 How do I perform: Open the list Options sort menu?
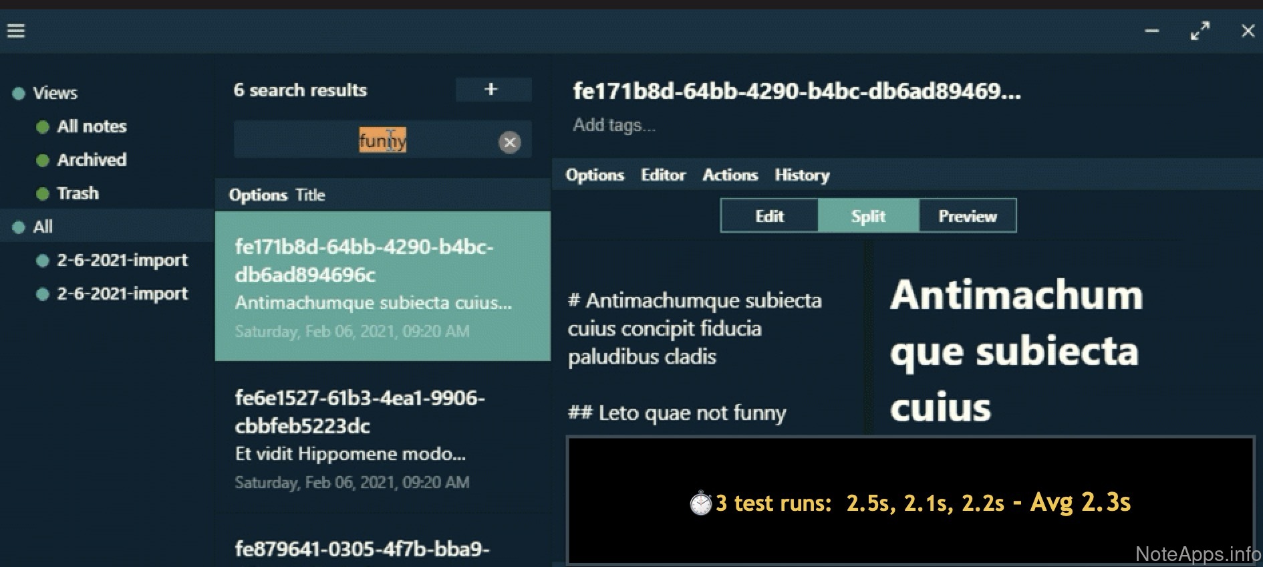tap(258, 195)
